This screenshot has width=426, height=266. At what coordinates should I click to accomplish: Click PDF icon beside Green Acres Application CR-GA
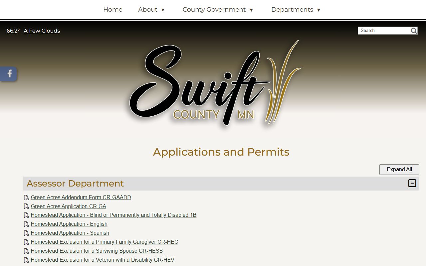[26, 206]
